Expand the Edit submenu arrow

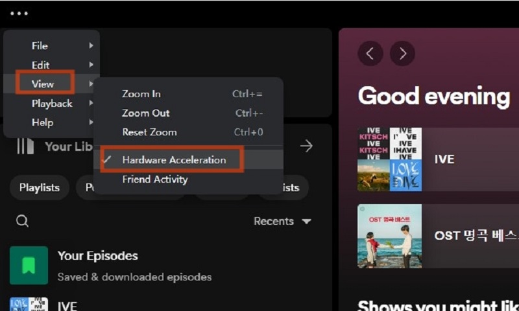coord(91,65)
